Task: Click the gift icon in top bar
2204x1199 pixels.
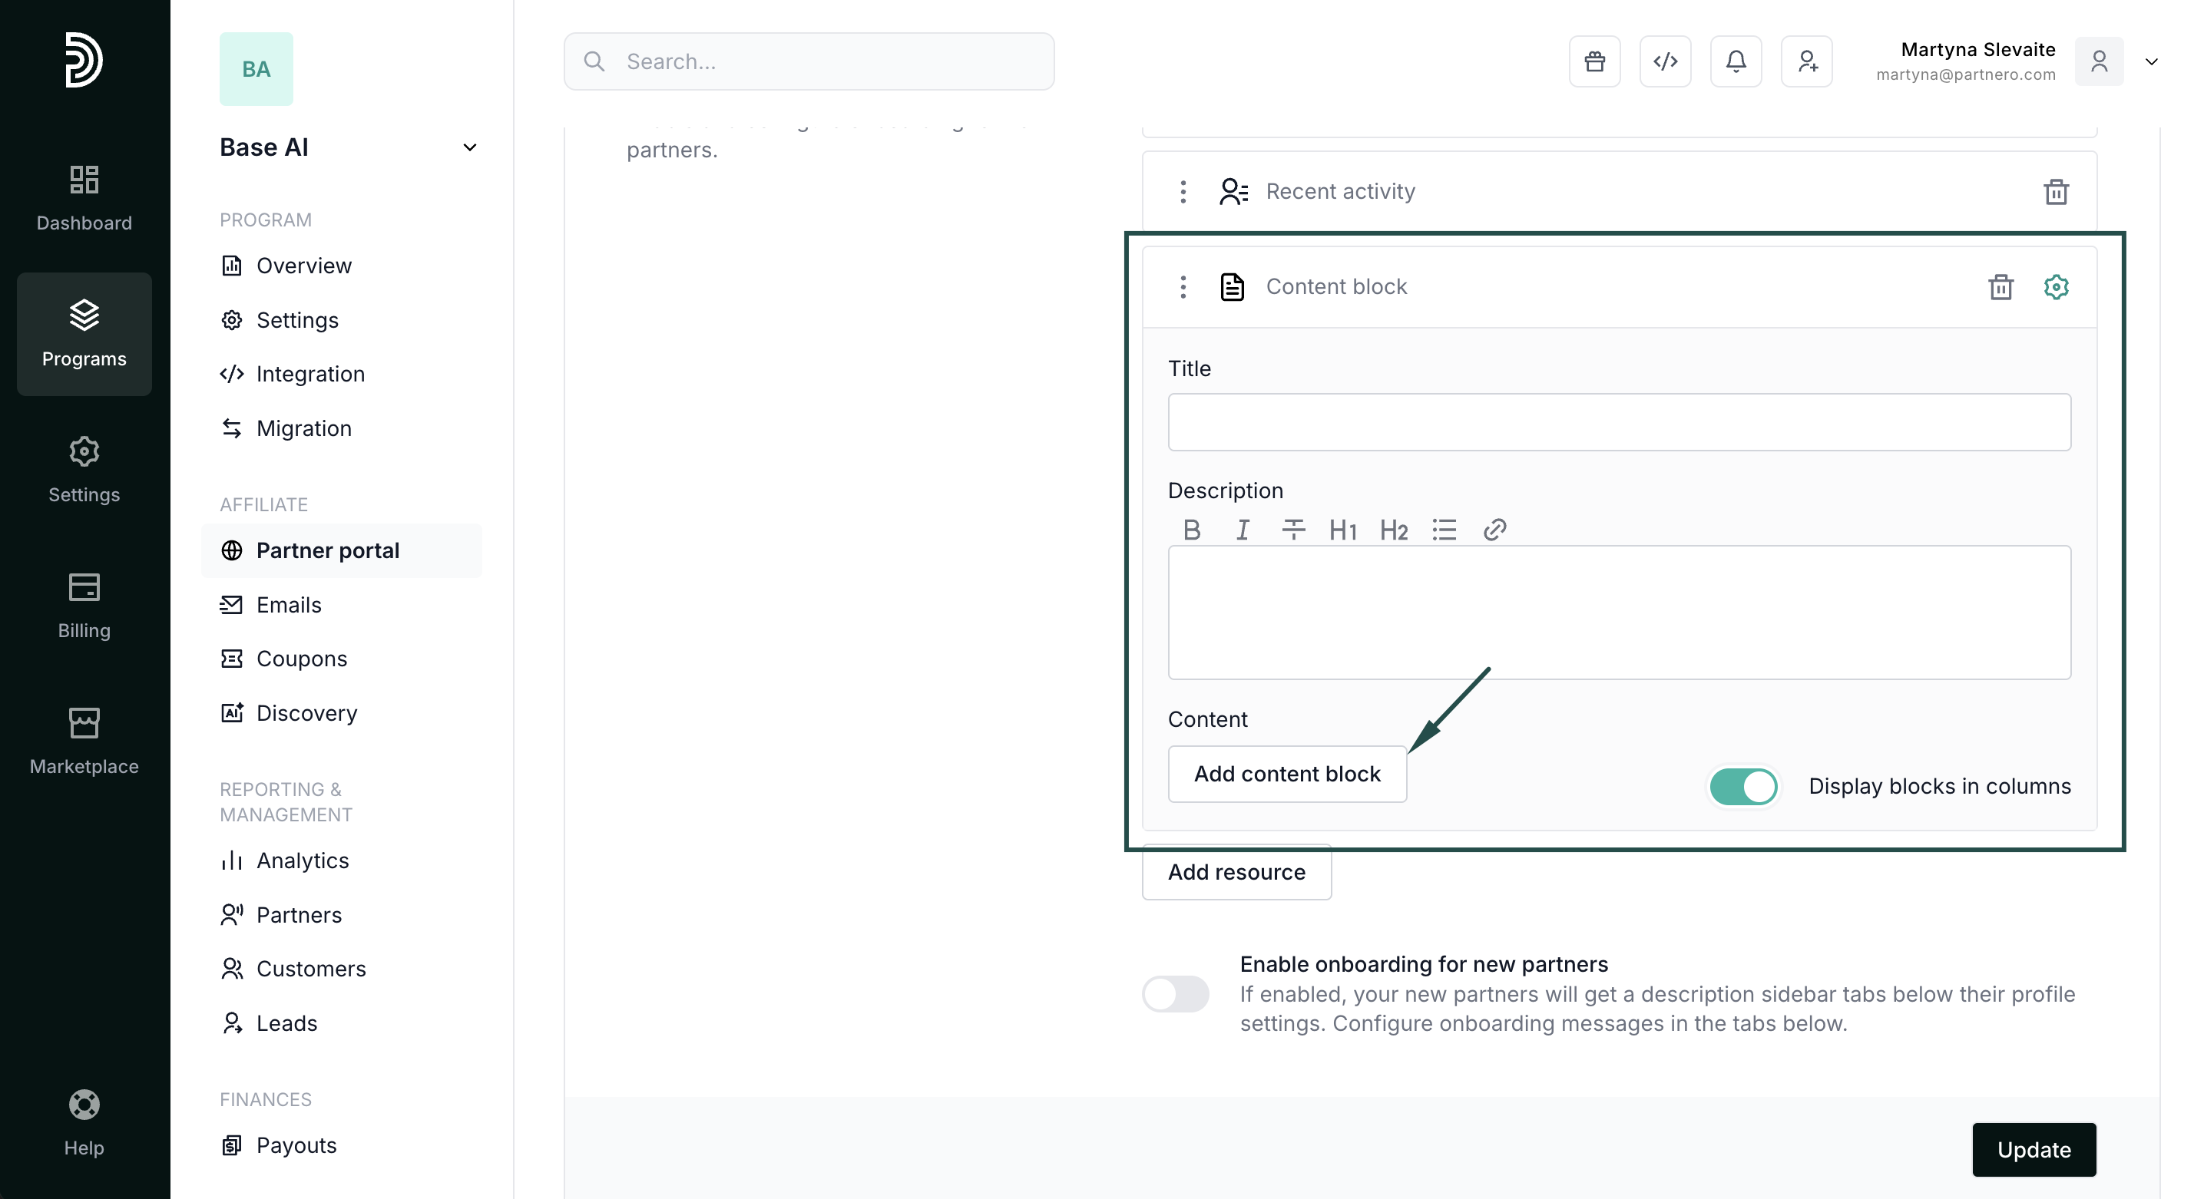Action: [x=1594, y=61]
